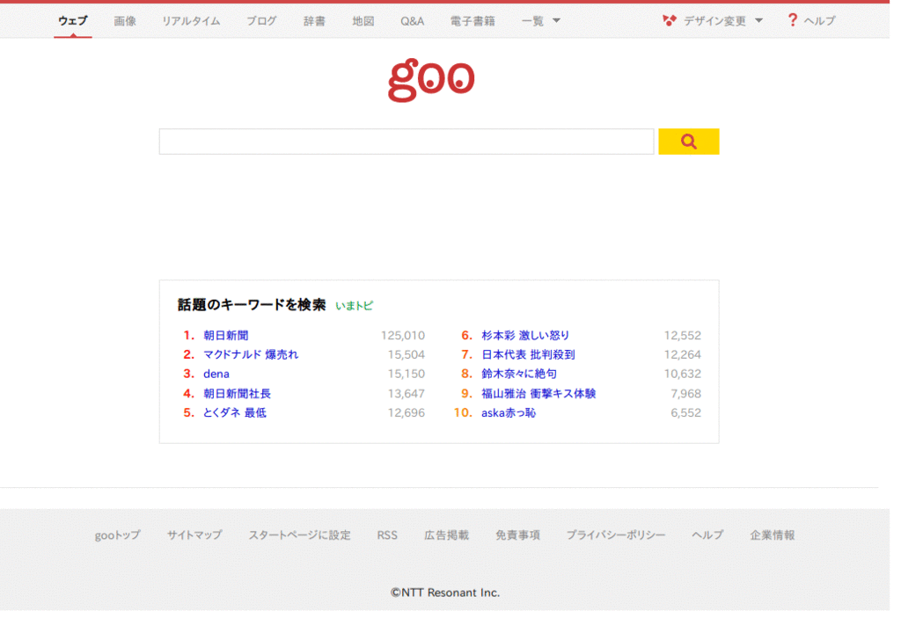This screenshot has height=633, width=901.
Task: Click the count 7,968
Action: pyautogui.click(x=686, y=394)
